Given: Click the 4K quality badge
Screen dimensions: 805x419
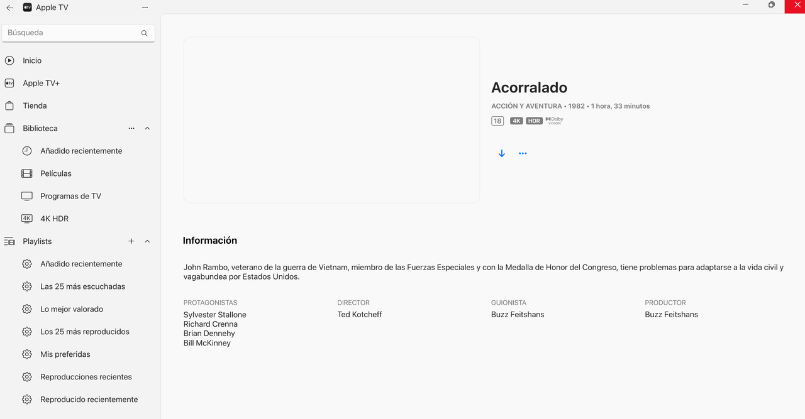Looking at the screenshot, I should [x=516, y=121].
